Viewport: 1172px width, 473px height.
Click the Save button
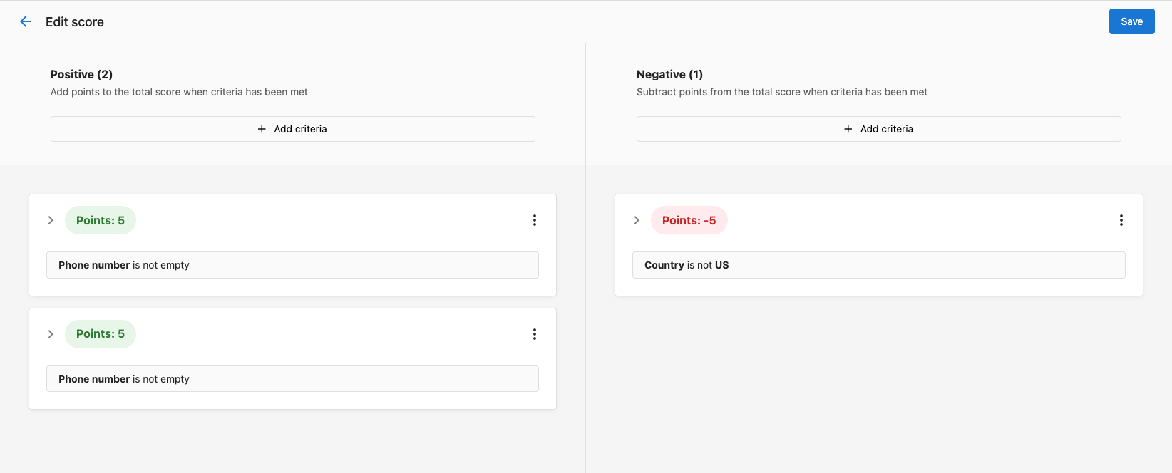point(1131,21)
